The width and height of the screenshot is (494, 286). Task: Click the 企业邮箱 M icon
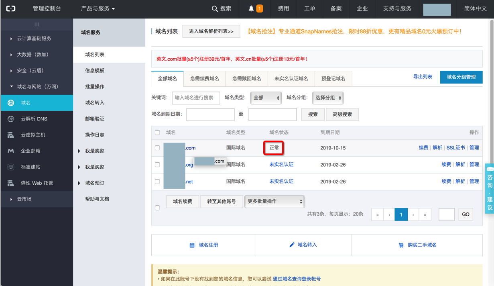[x=11, y=151]
